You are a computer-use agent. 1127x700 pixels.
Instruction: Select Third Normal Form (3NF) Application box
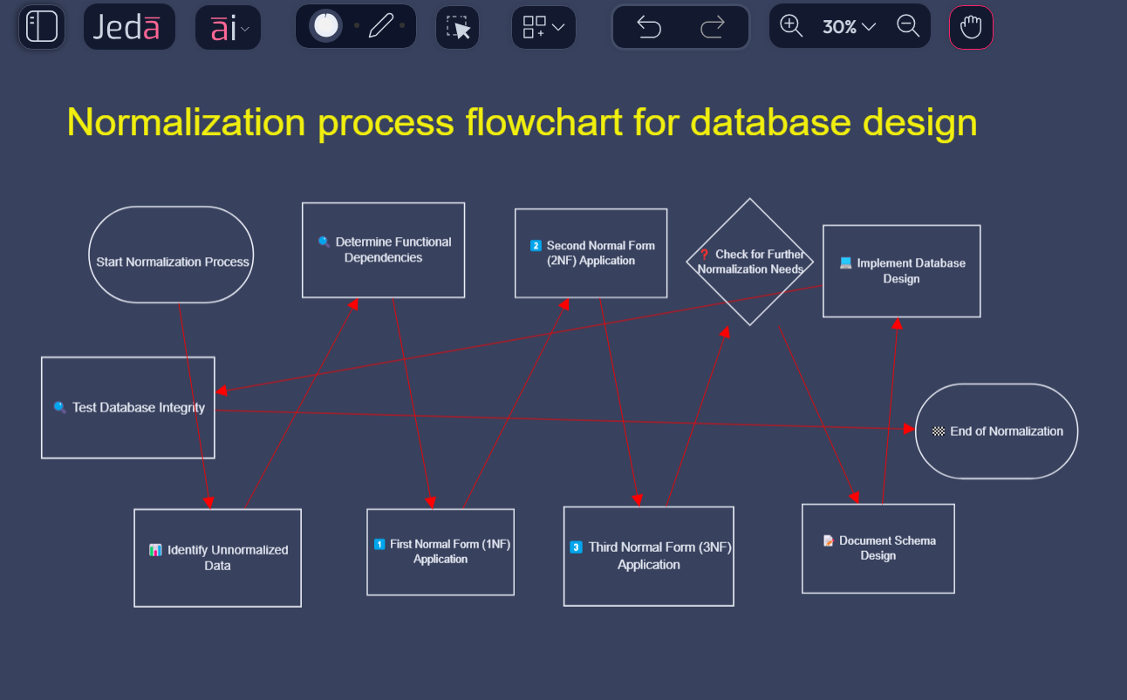click(649, 556)
